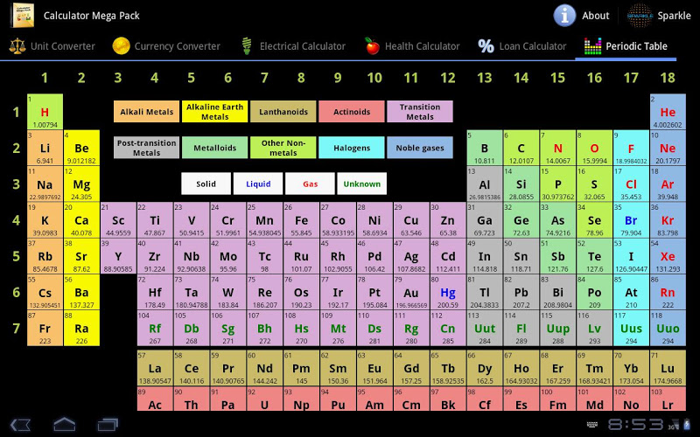
Task: Select the Periodic Table tab
Action: 626,46
